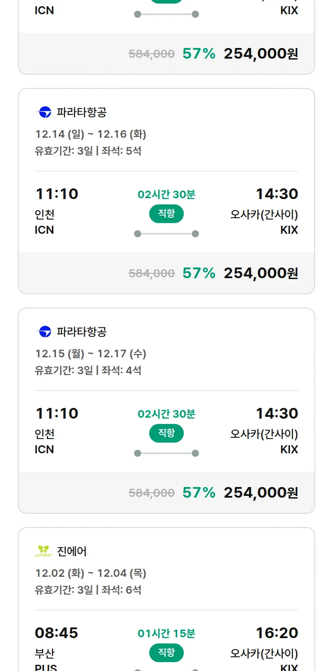Click the Parata Air logo in the 12.14 card
This screenshot has height=671, width=333.
44,112
